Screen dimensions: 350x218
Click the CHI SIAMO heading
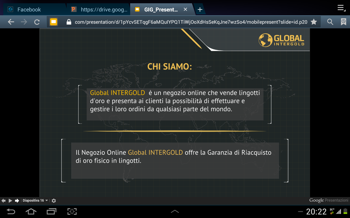click(x=170, y=66)
